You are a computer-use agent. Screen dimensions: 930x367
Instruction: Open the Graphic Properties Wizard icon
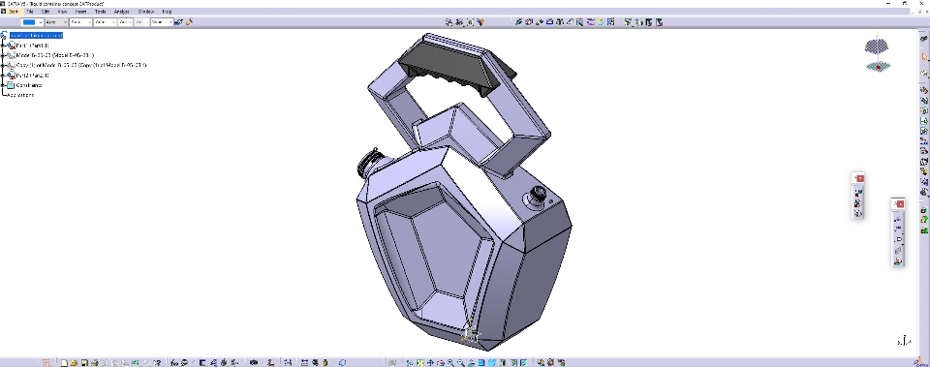189,22
